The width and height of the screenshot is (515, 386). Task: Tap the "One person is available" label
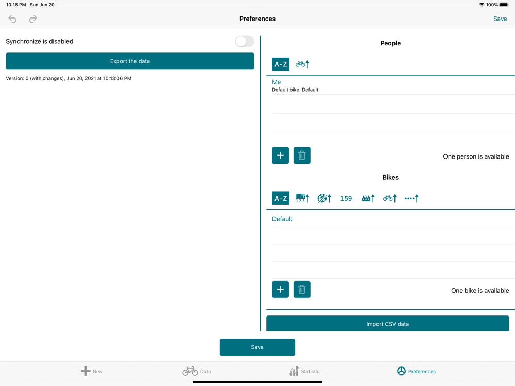(x=476, y=156)
